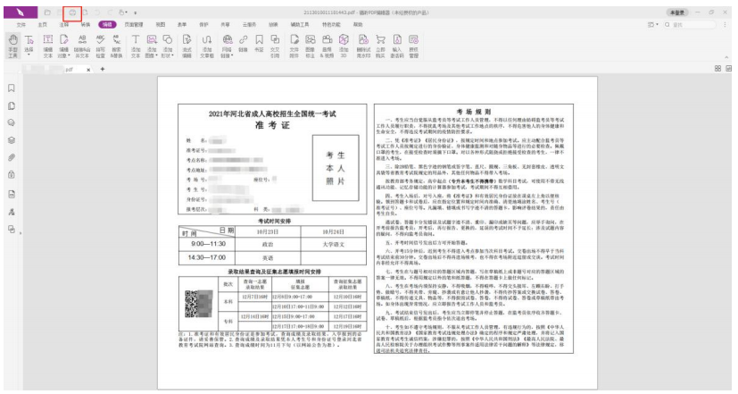Open Search & Replace tool (搜索&替换)

click(116, 46)
